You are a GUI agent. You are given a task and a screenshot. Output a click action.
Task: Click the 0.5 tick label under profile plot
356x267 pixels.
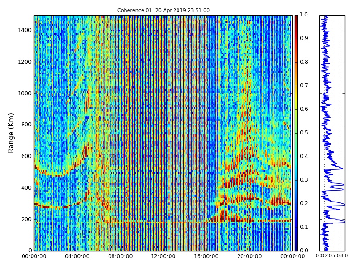[332, 256]
